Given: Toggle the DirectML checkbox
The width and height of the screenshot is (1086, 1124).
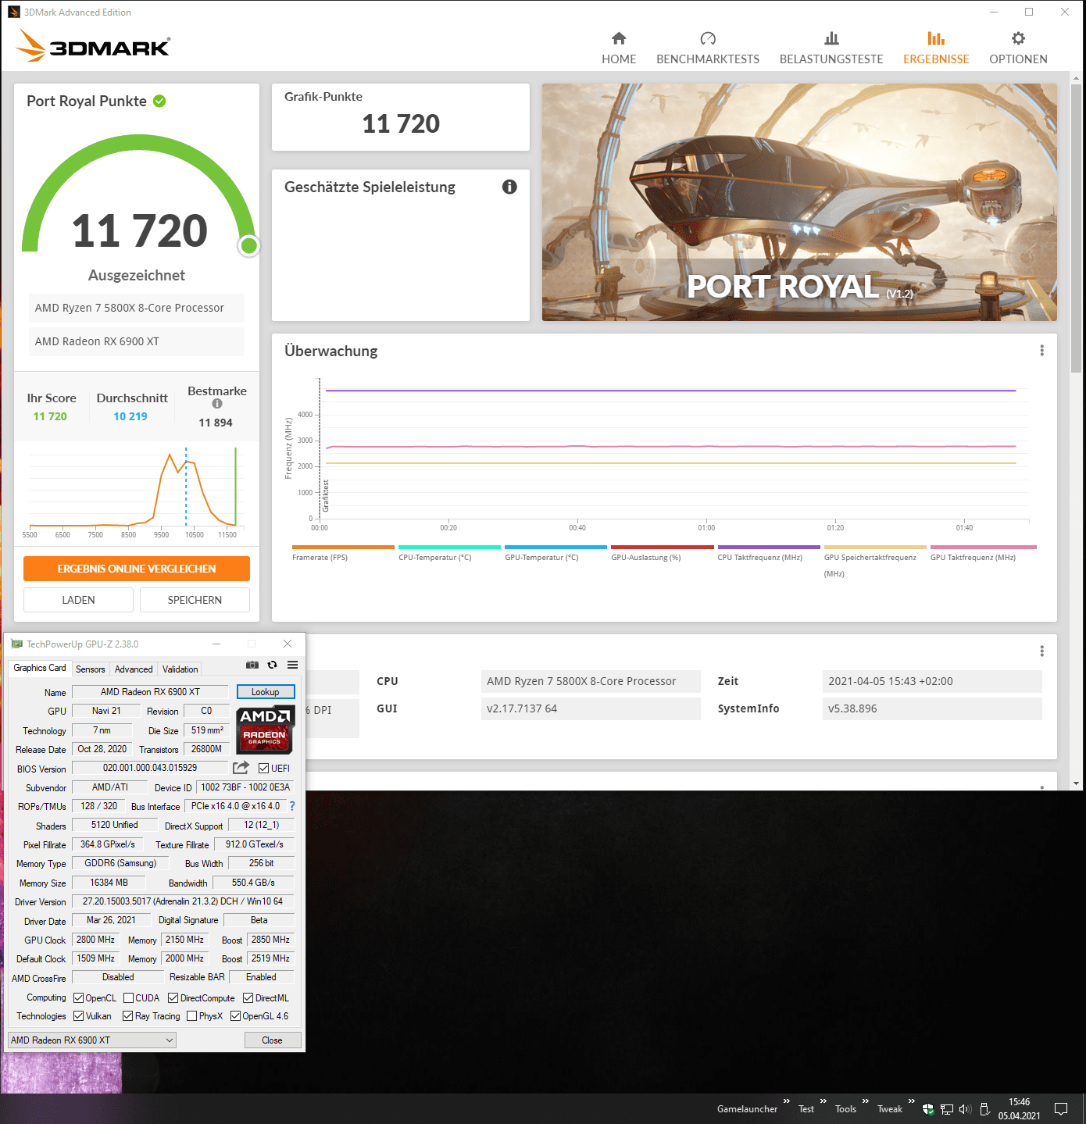Looking at the screenshot, I should 248,998.
